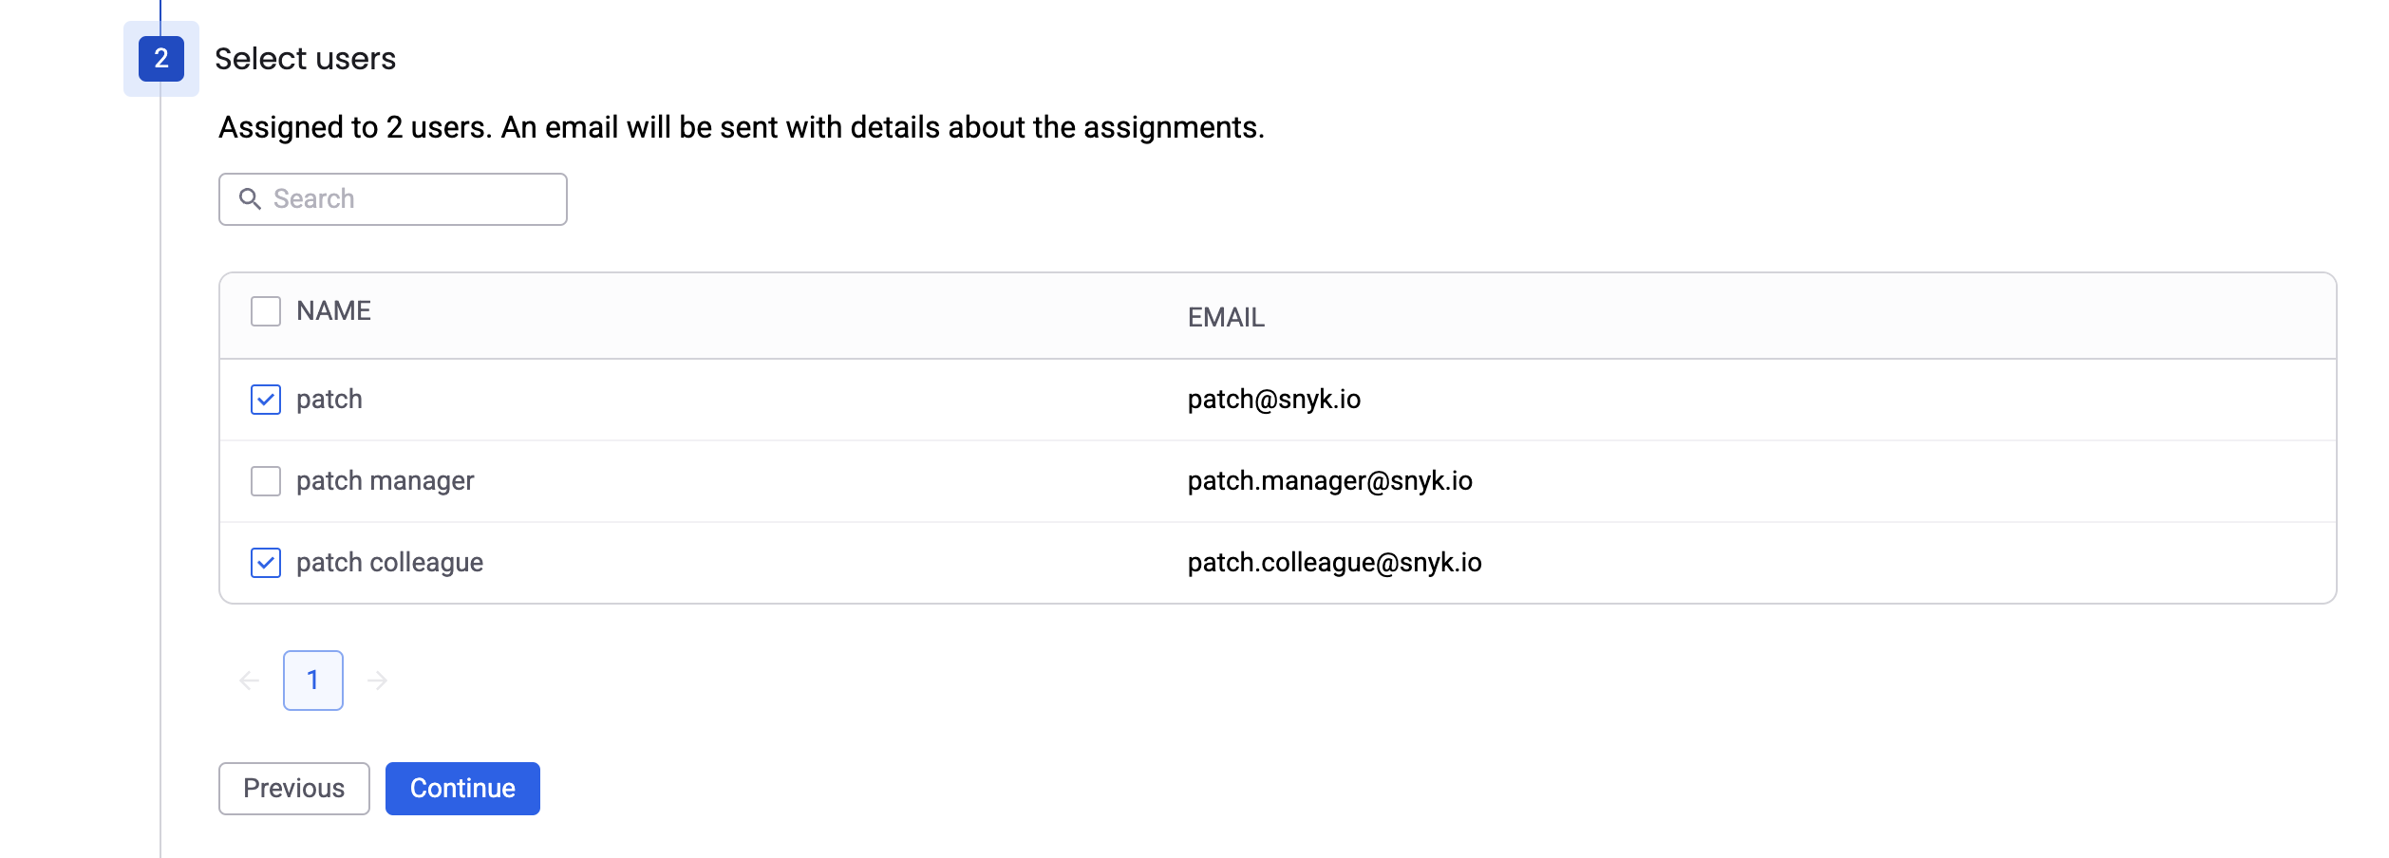Go back with the Previous button
This screenshot has height=858, width=2389.
click(x=293, y=789)
